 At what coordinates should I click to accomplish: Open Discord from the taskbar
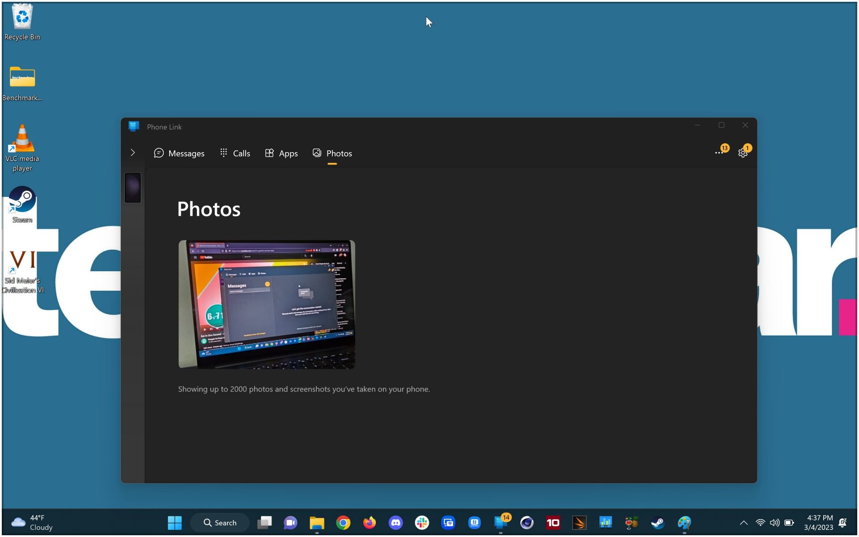point(395,523)
